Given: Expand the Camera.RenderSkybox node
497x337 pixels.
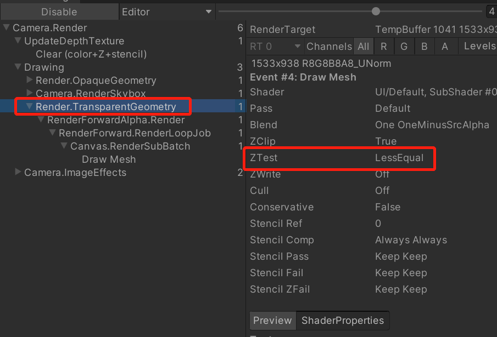Looking at the screenshot, I should tap(30, 93).
